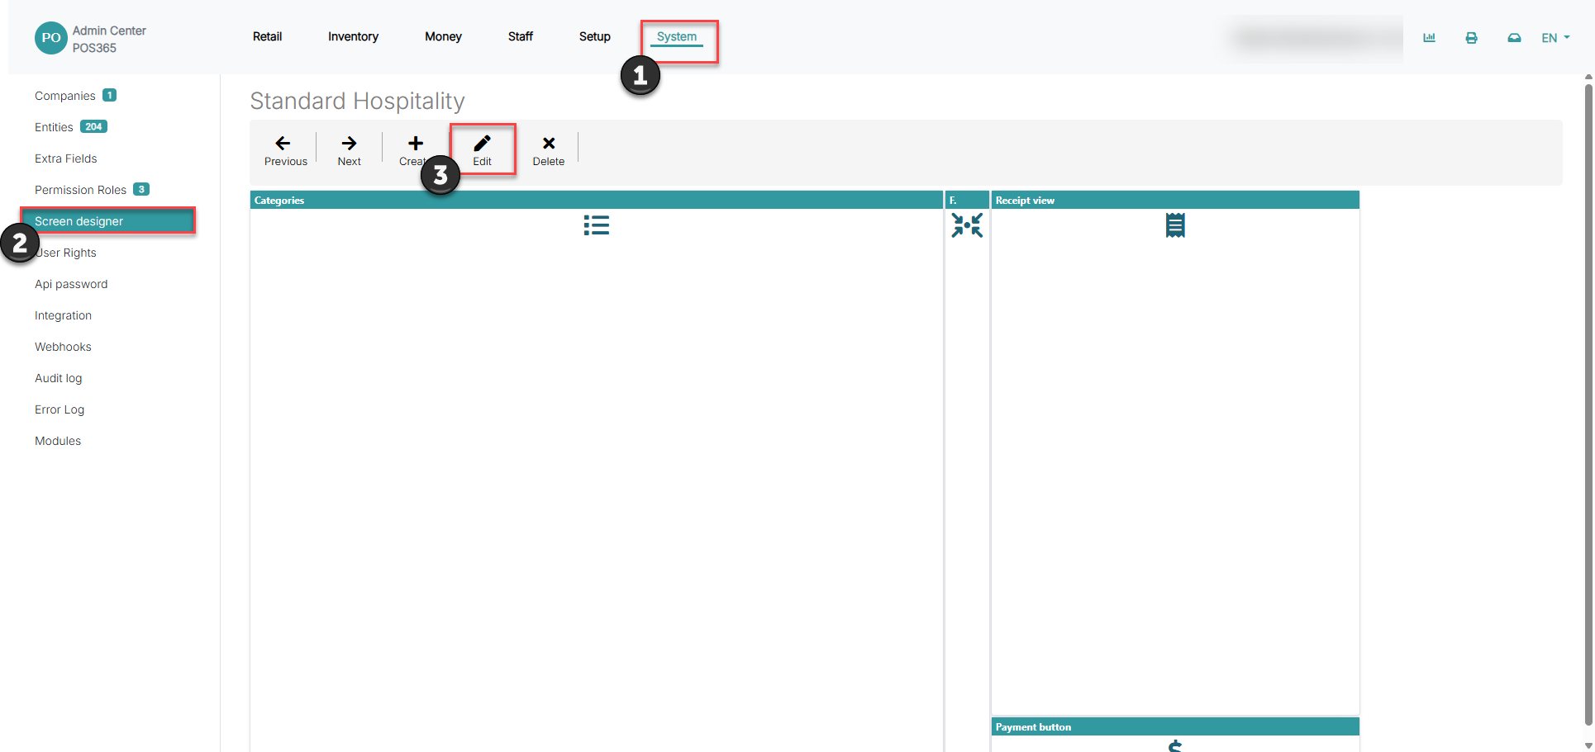Viewport: 1595px width, 752px height.
Task: Click the collapse arrows function icon
Action: click(x=967, y=225)
